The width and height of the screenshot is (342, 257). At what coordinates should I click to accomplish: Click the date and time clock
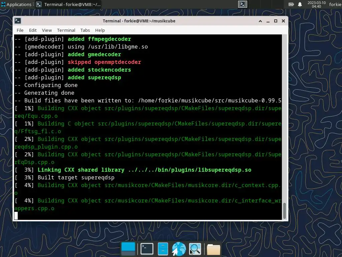coord(316,4)
